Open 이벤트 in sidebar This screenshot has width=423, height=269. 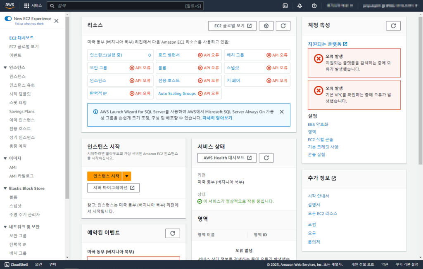15,55
